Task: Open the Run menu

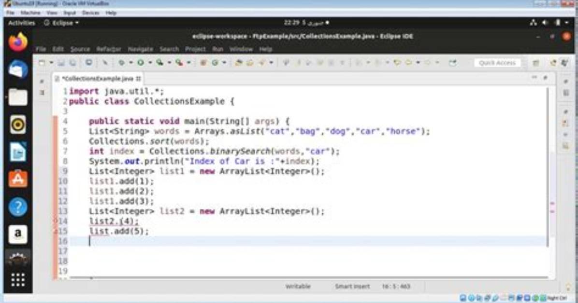Action: [217, 49]
